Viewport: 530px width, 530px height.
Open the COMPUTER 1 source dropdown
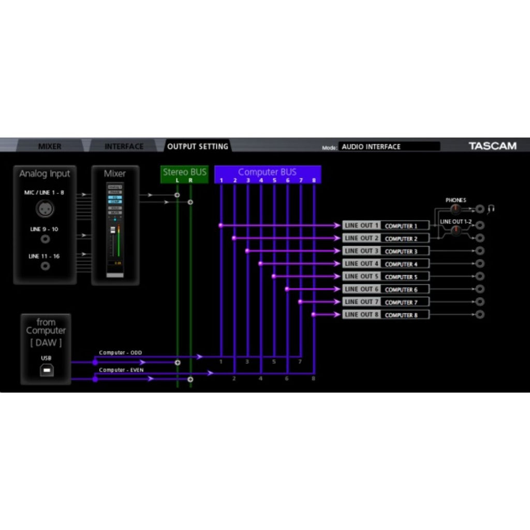pos(405,226)
